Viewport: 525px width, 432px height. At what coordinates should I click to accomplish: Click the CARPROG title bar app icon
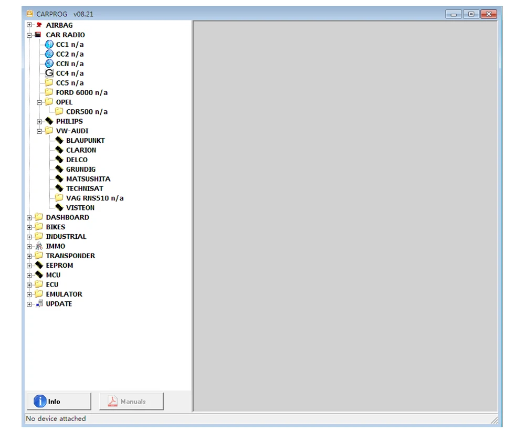point(30,14)
